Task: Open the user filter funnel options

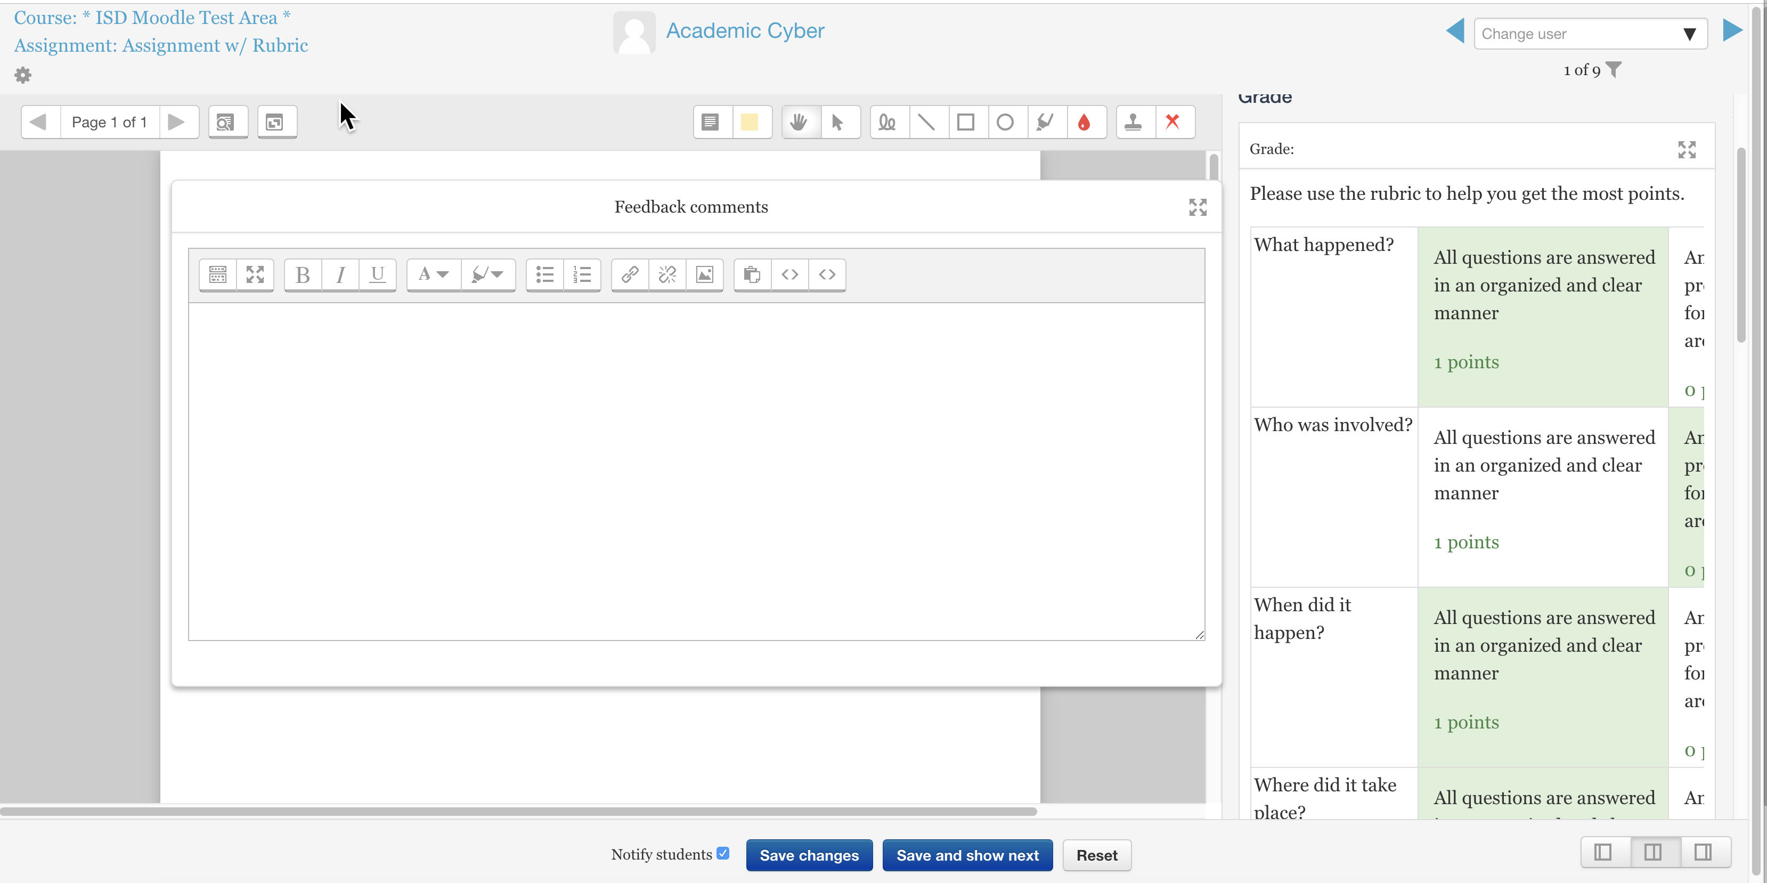Action: tap(1614, 70)
